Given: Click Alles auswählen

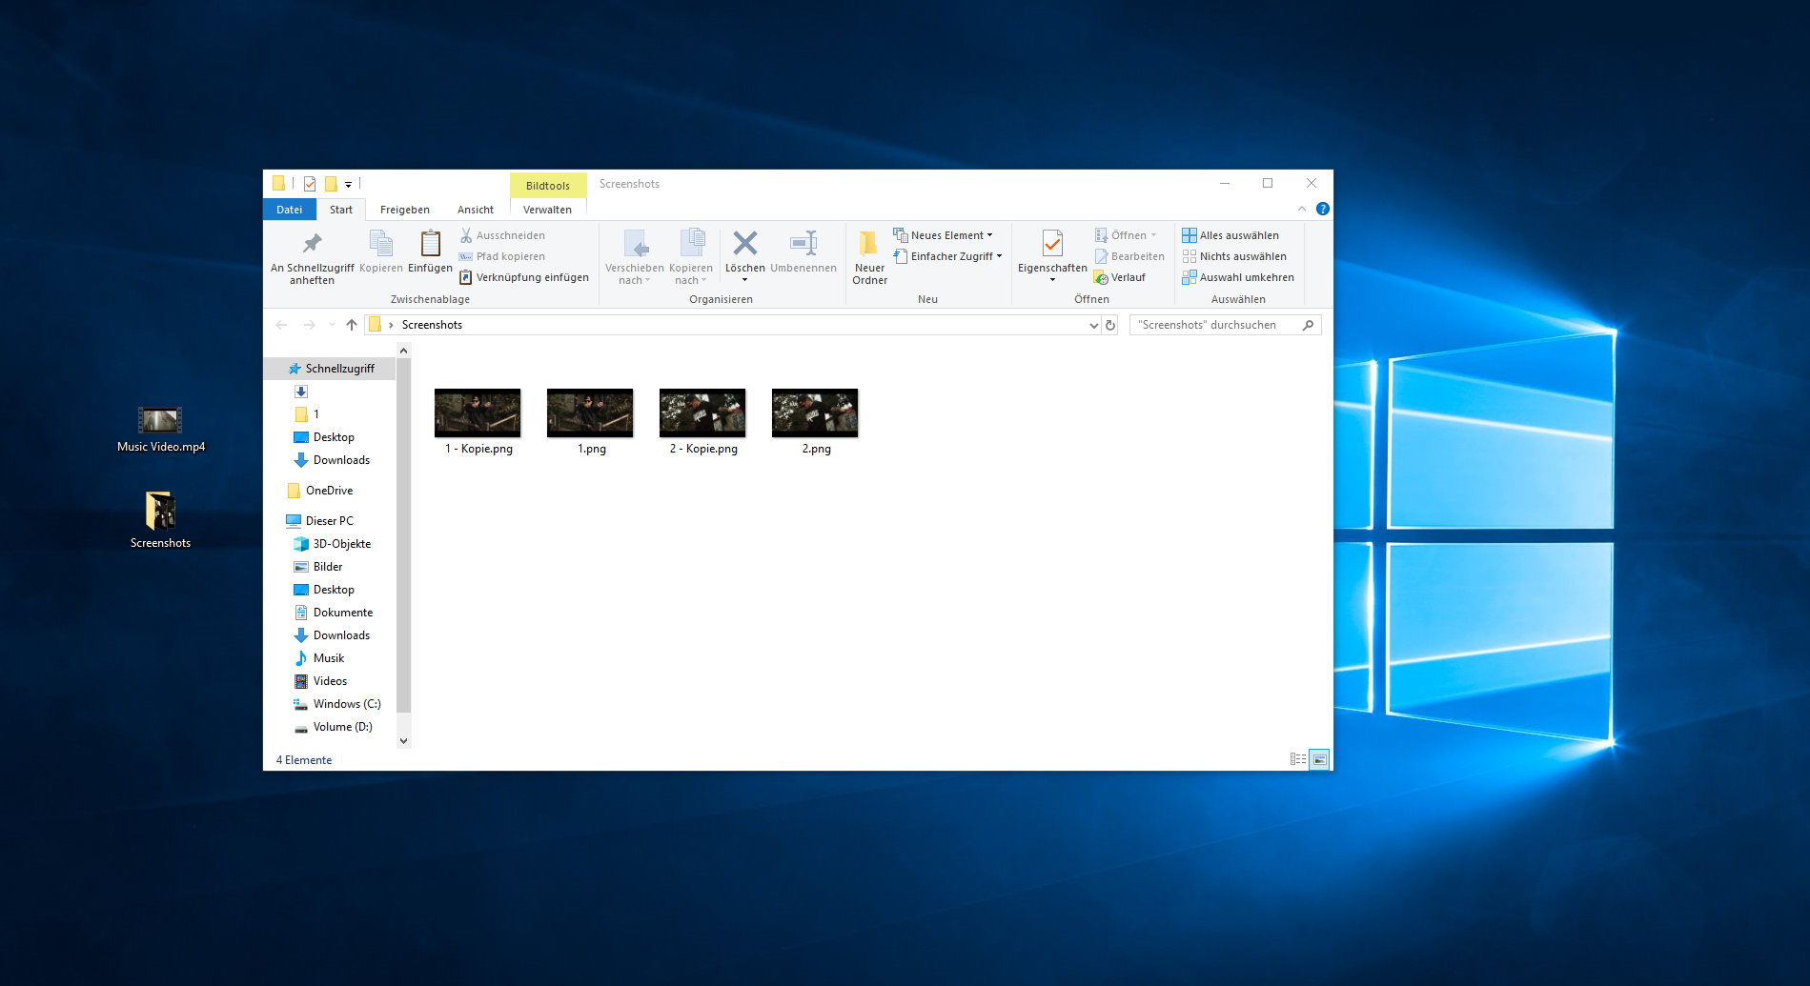Looking at the screenshot, I should click(x=1230, y=235).
